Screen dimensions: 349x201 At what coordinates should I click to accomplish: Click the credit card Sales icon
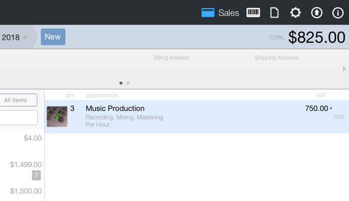point(208,13)
